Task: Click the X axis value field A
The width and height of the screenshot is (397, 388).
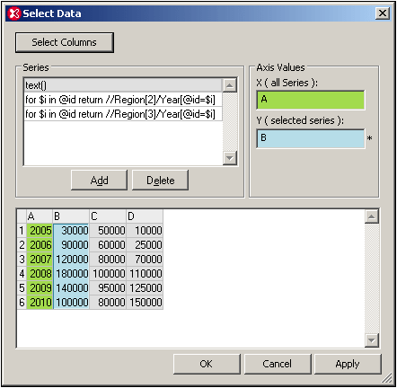Action: 311,100
